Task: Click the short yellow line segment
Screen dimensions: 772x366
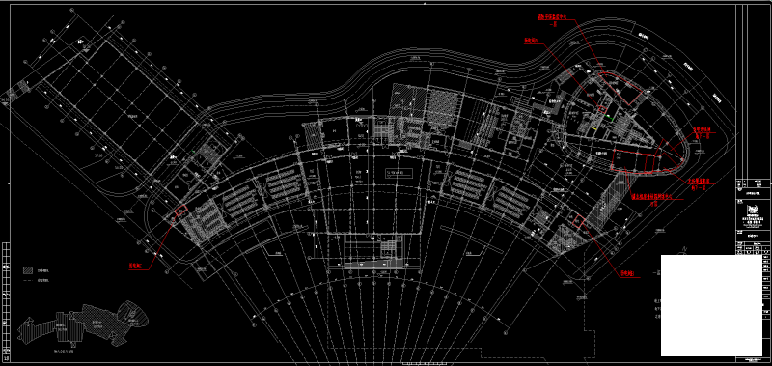Action: click(x=593, y=127)
